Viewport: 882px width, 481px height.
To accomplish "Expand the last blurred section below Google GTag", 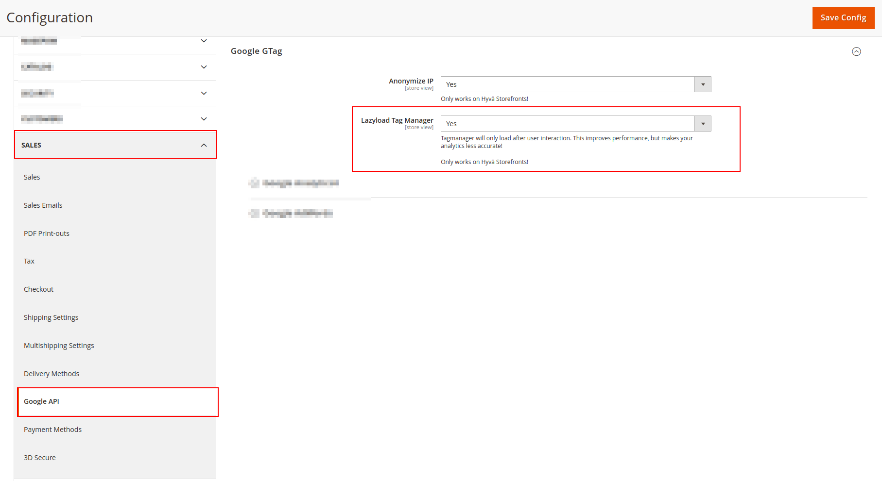I will [x=297, y=214].
